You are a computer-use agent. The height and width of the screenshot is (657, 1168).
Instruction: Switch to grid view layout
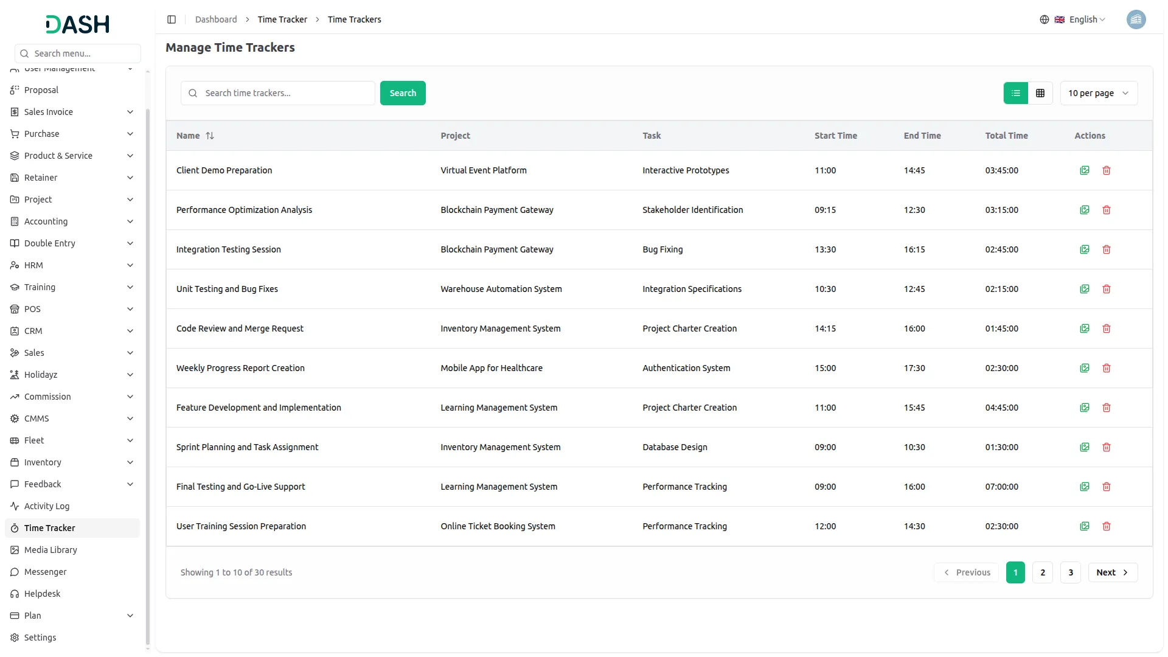pyautogui.click(x=1040, y=93)
